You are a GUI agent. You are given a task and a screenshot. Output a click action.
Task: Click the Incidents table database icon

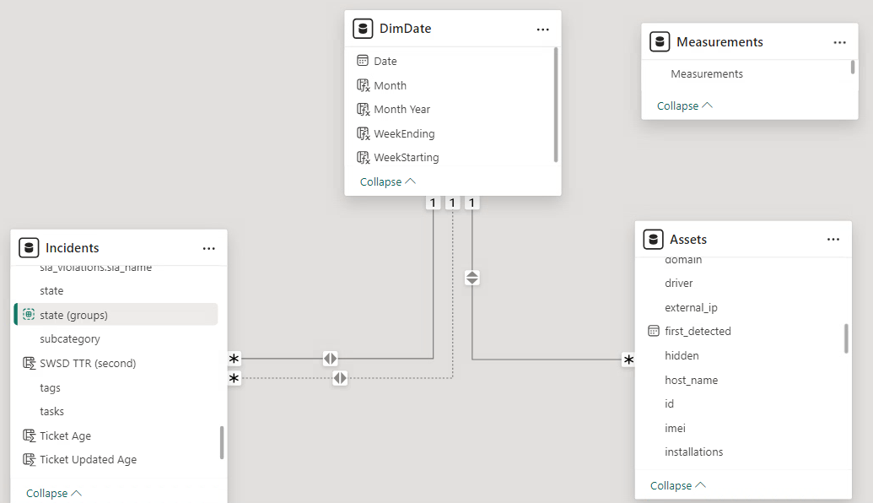[29, 248]
